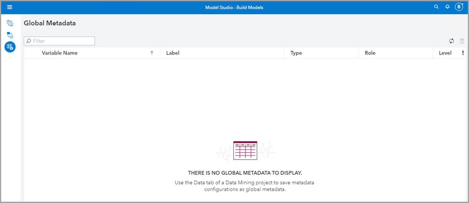Image resolution: width=469 pixels, height=203 pixels.
Task: Open The Exchange sidebar icon
Action: coord(10,35)
